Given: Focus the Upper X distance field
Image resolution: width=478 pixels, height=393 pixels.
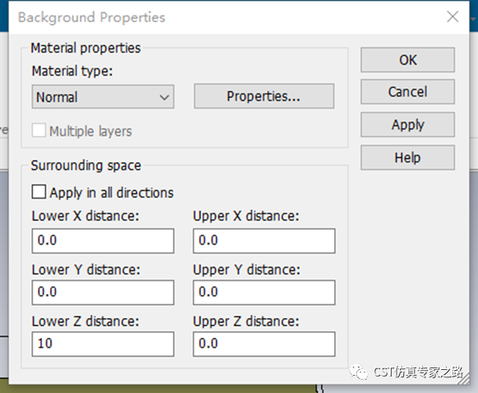Looking at the screenshot, I should point(264,241).
